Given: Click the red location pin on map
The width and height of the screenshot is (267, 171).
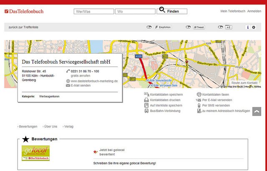Looking at the screenshot, I should (x=186, y=62).
